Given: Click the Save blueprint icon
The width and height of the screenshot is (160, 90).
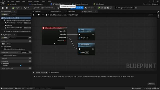Looking at the screenshot, I should pyautogui.click(x=3, y=8).
